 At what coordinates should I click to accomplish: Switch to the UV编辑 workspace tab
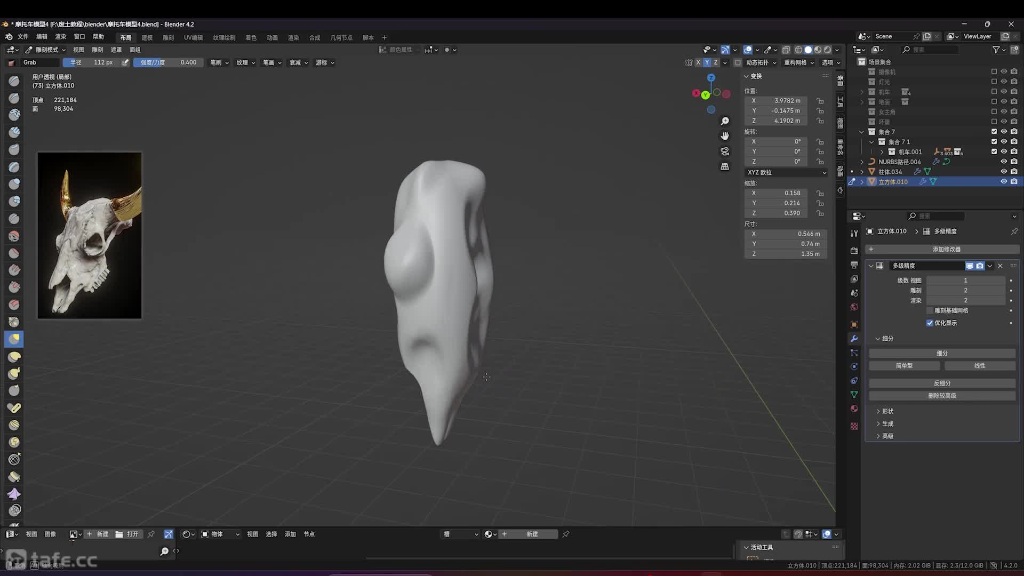pos(193,38)
